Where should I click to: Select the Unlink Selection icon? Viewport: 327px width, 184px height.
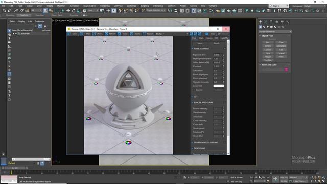21,11
